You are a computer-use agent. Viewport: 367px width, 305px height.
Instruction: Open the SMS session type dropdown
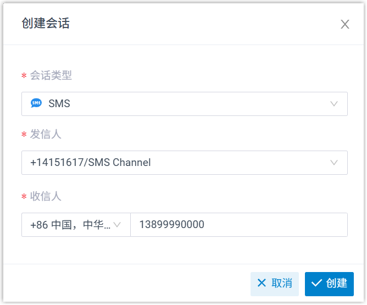[x=184, y=104]
